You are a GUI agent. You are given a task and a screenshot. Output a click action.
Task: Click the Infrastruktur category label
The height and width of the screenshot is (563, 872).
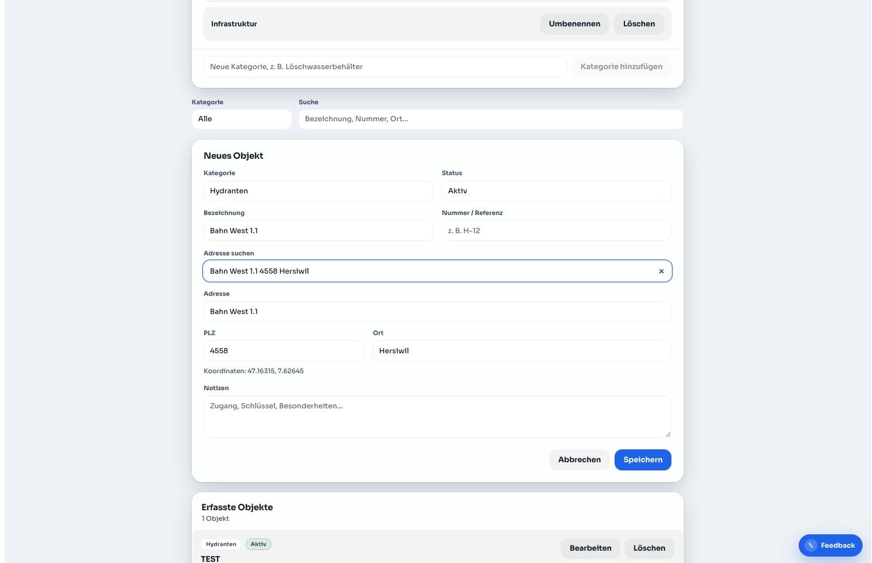234,24
